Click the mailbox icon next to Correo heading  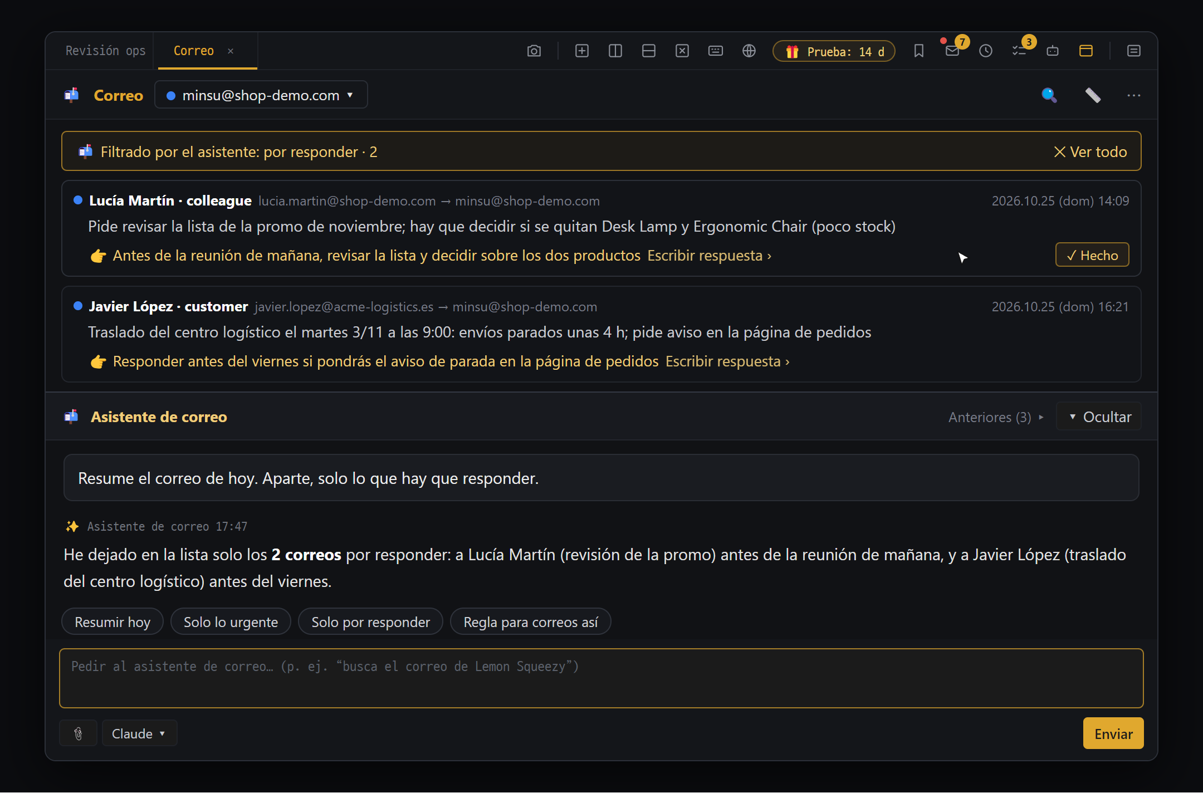[x=71, y=95]
